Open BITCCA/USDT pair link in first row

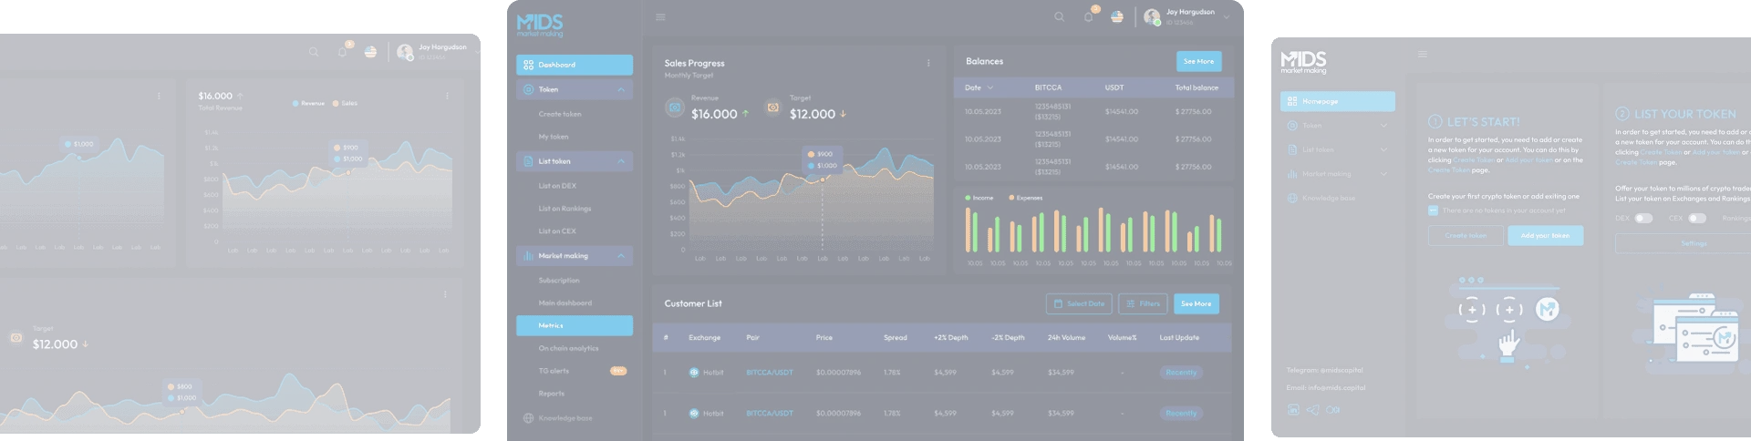pyautogui.click(x=769, y=373)
